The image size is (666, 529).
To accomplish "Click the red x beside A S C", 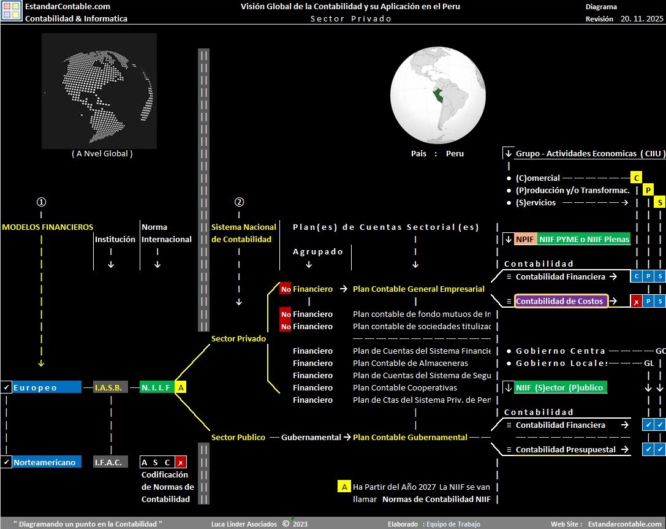I will (x=181, y=462).
